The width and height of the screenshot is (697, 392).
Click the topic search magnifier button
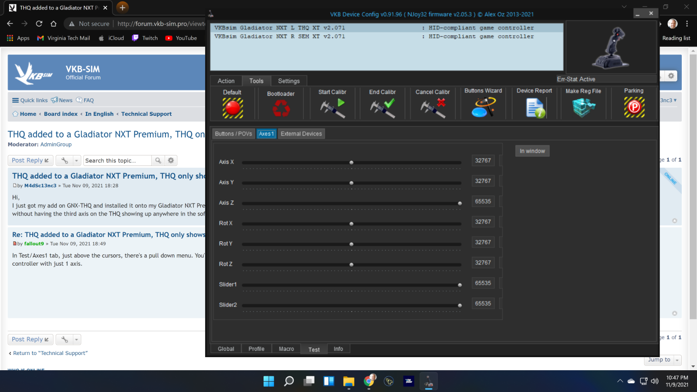[158, 160]
